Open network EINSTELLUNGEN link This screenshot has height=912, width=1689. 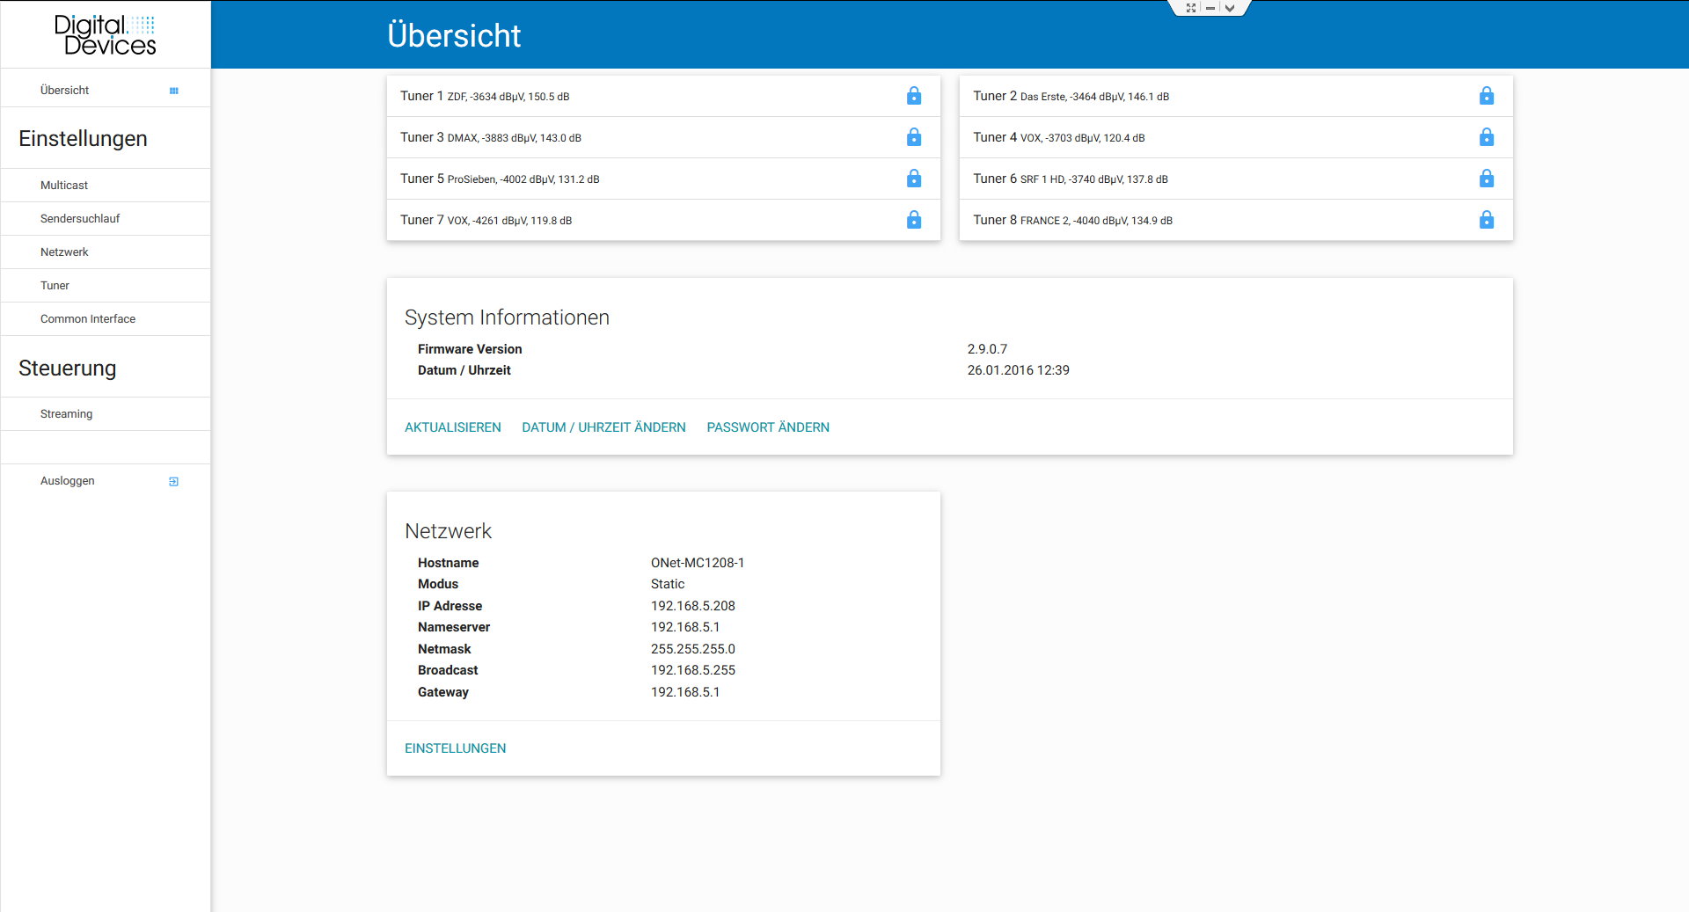coord(455,748)
